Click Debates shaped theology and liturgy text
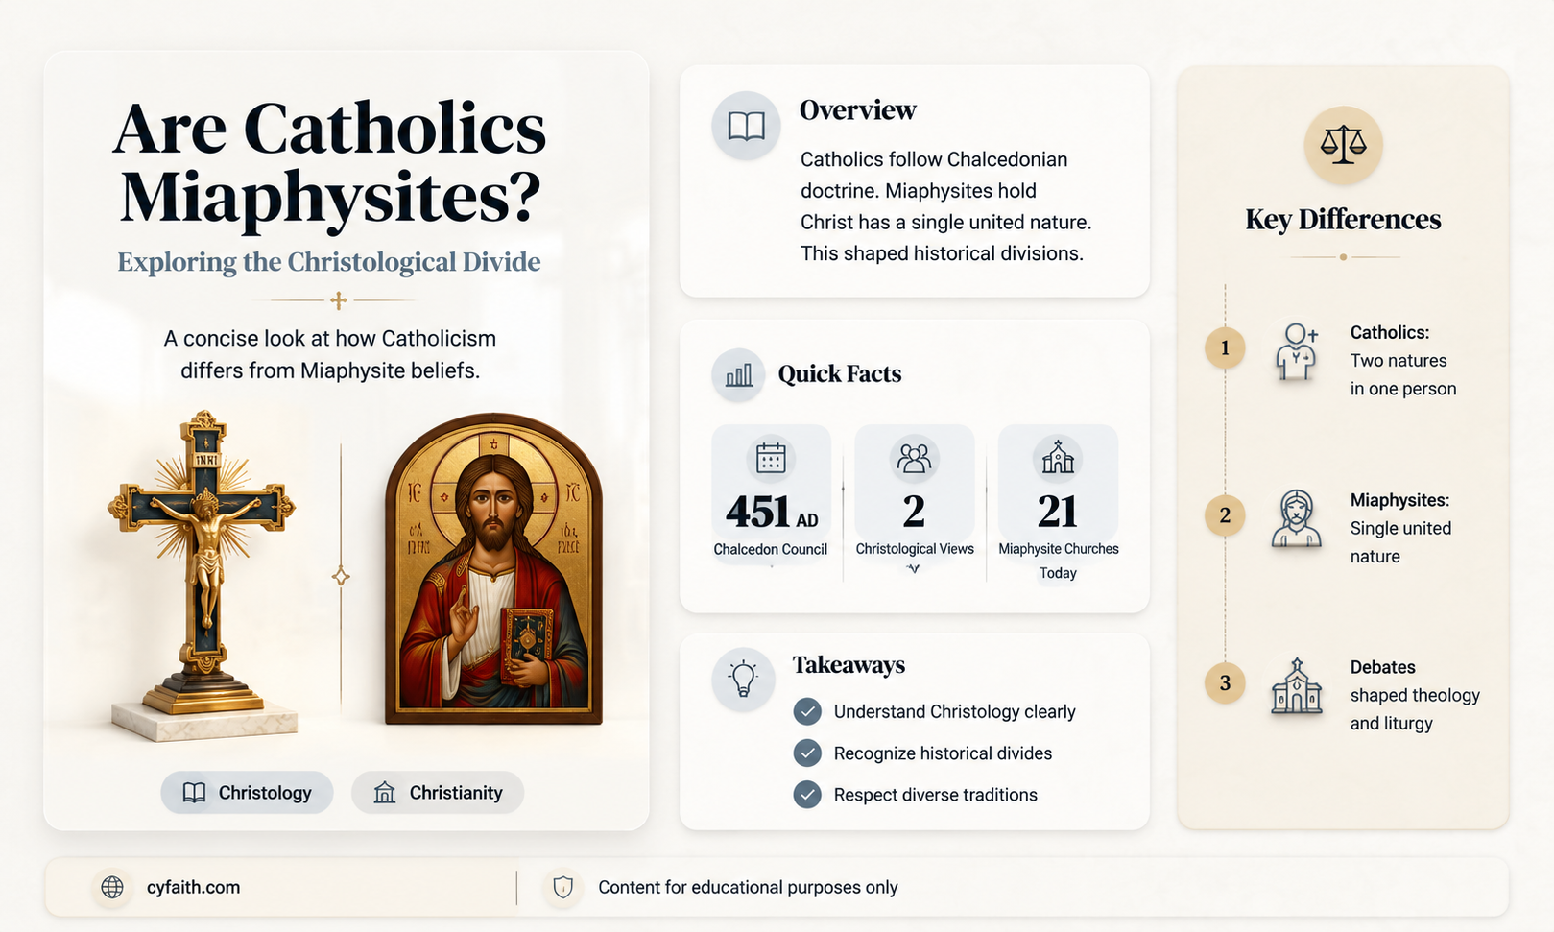The height and width of the screenshot is (932, 1554). point(1415,696)
